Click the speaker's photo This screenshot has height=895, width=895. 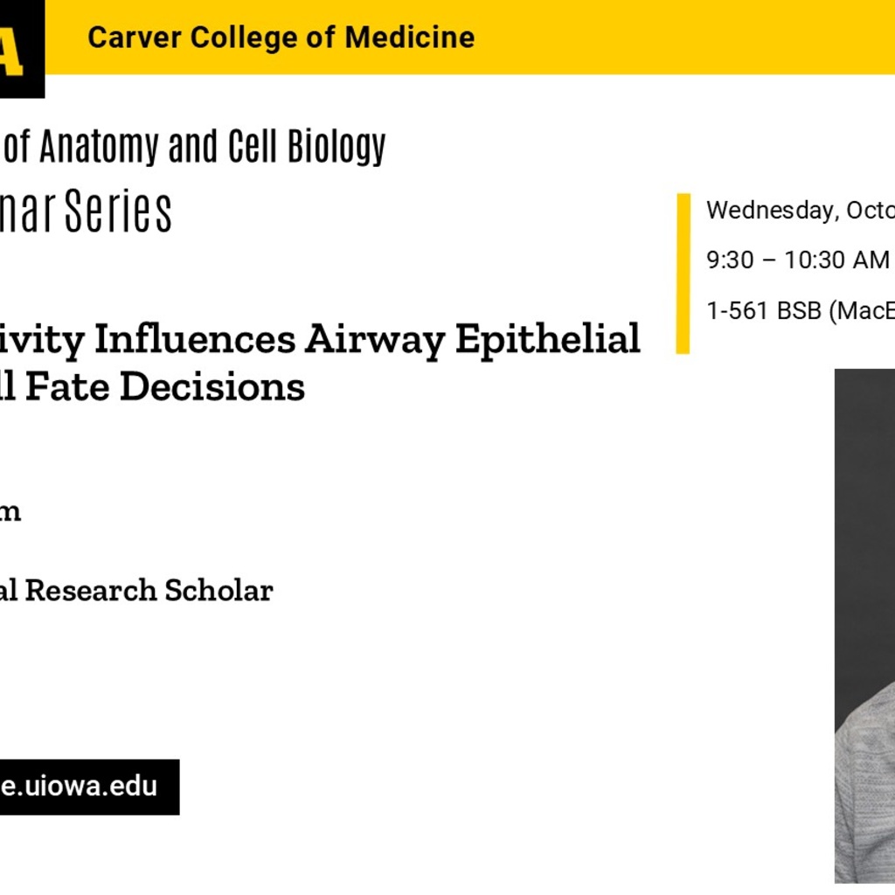(x=864, y=625)
